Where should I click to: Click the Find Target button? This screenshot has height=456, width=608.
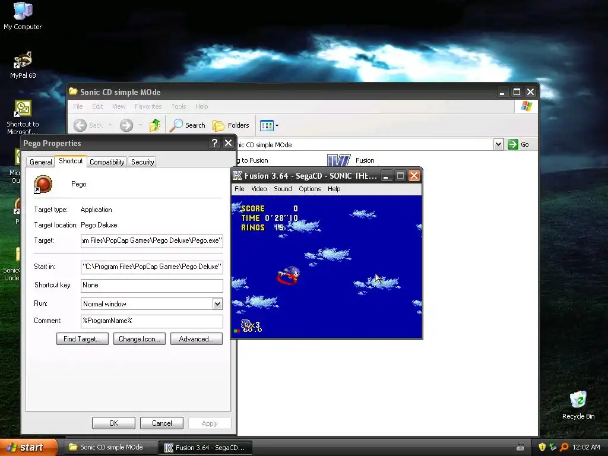(x=82, y=339)
